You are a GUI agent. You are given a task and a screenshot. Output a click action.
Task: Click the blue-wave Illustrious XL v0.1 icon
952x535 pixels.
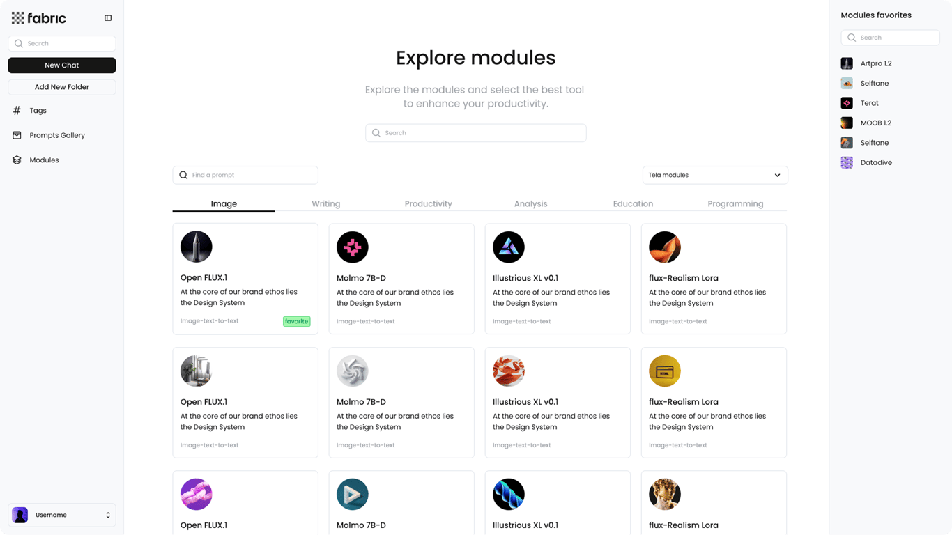[x=509, y=495]
